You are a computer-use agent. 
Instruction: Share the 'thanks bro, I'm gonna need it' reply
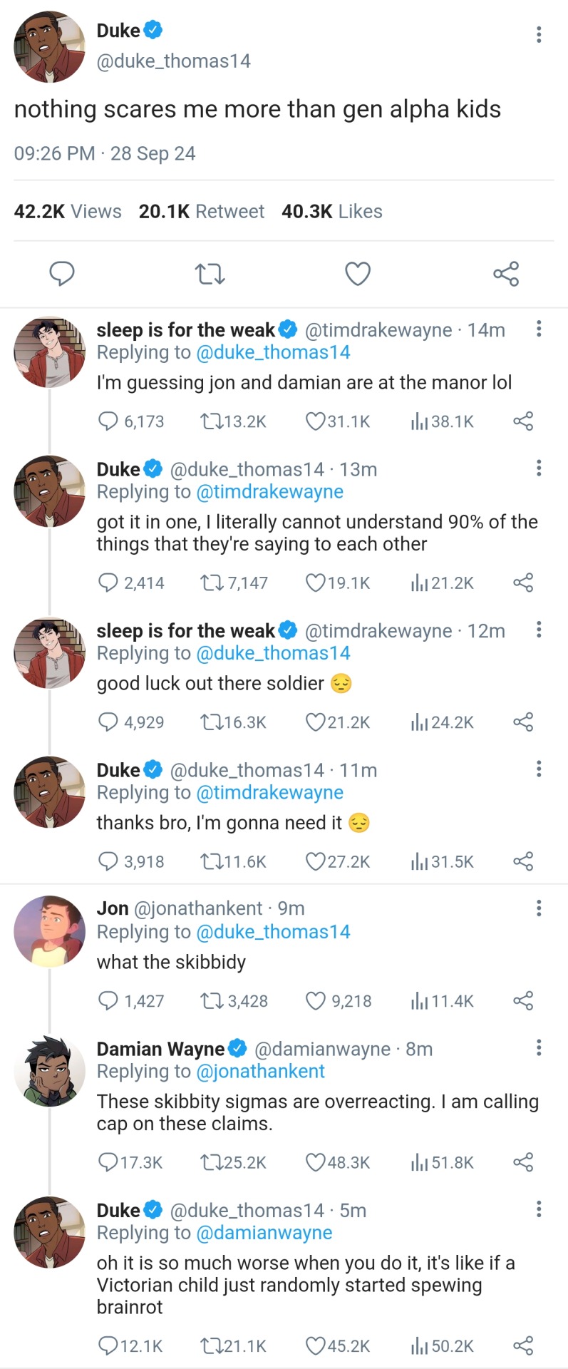coord(523,861)
